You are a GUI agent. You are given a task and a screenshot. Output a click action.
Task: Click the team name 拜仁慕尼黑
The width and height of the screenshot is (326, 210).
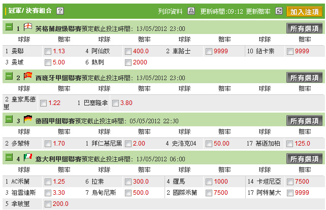[x=107, y=144]
